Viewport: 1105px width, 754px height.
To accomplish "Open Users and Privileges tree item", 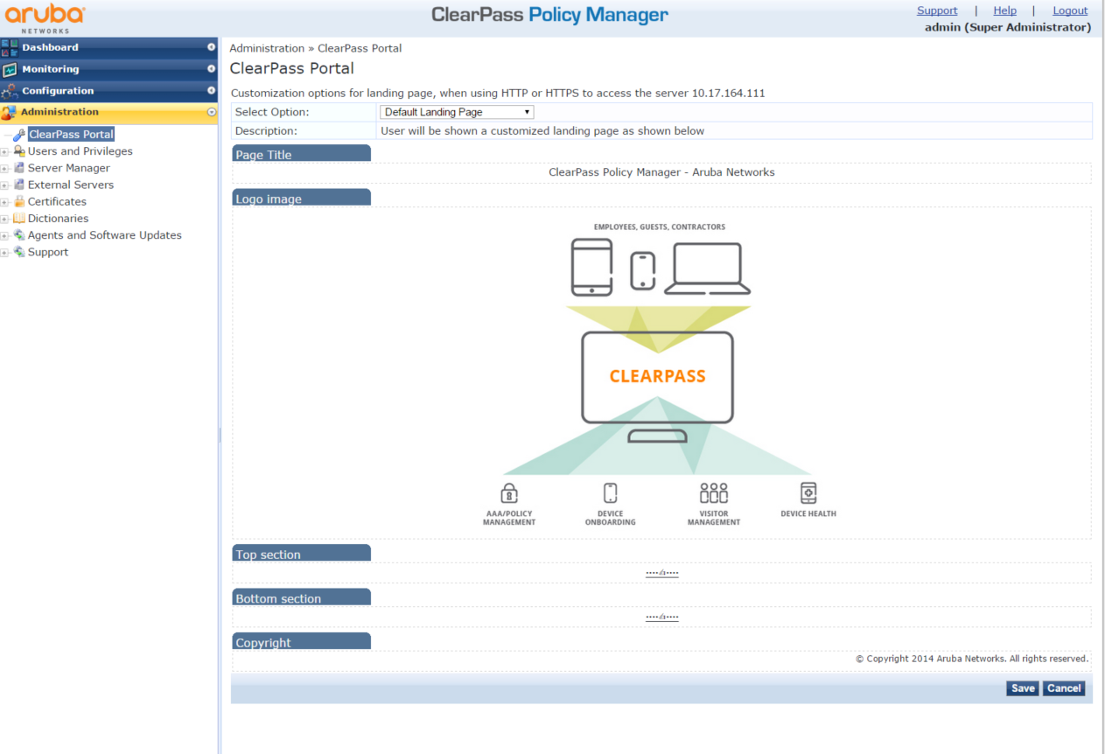I will pyautogui.click(x=80, y=151).
